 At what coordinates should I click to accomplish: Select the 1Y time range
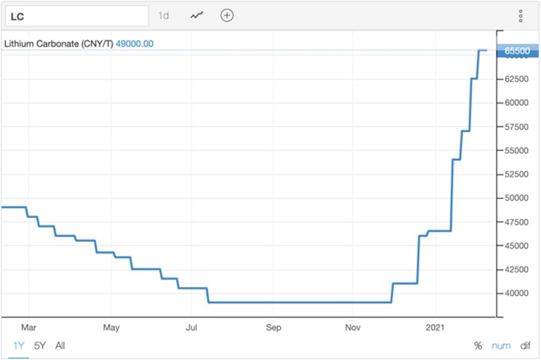click(x=19, y=346)
